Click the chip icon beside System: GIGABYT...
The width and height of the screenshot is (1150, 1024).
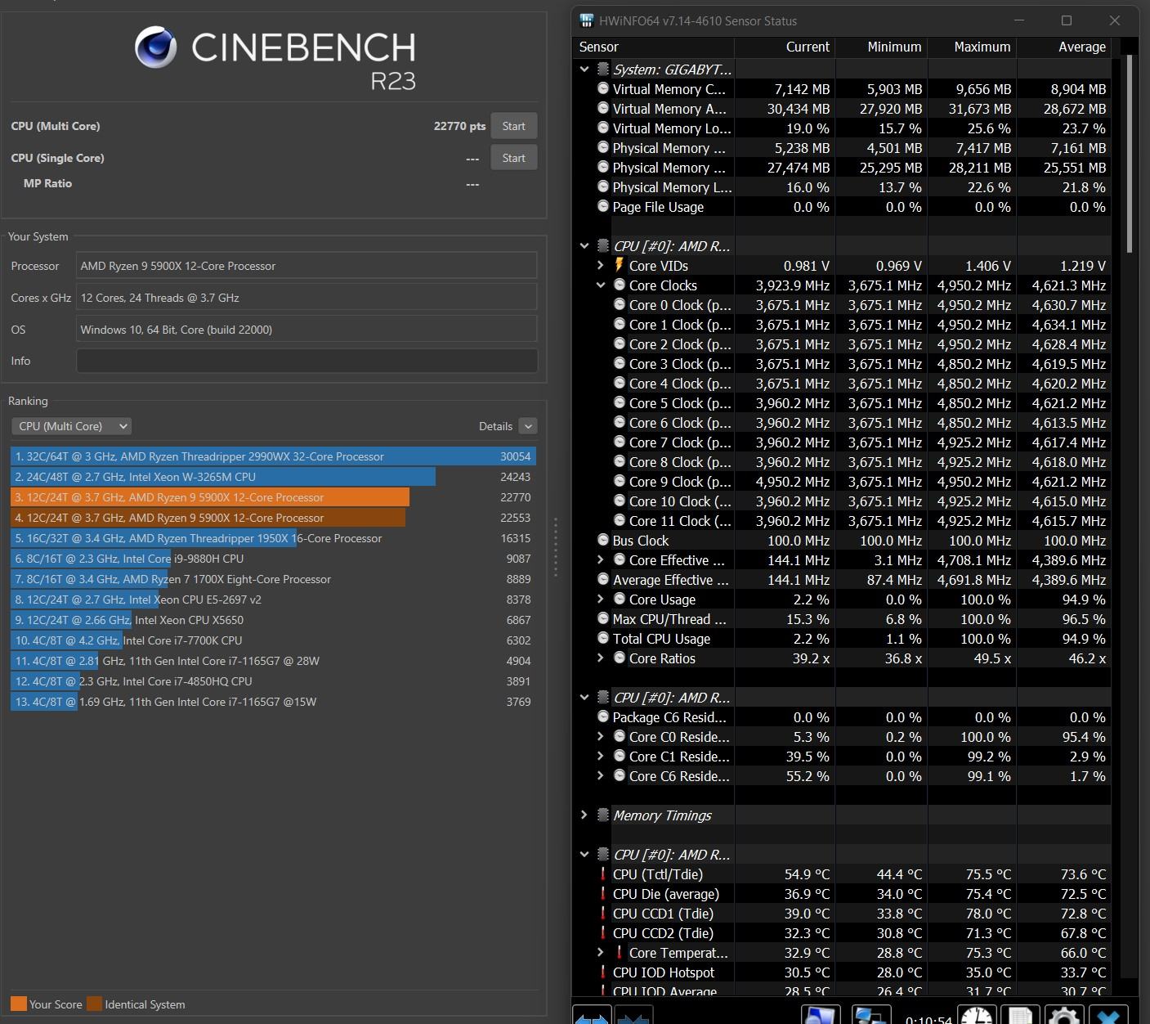[603, 70]
